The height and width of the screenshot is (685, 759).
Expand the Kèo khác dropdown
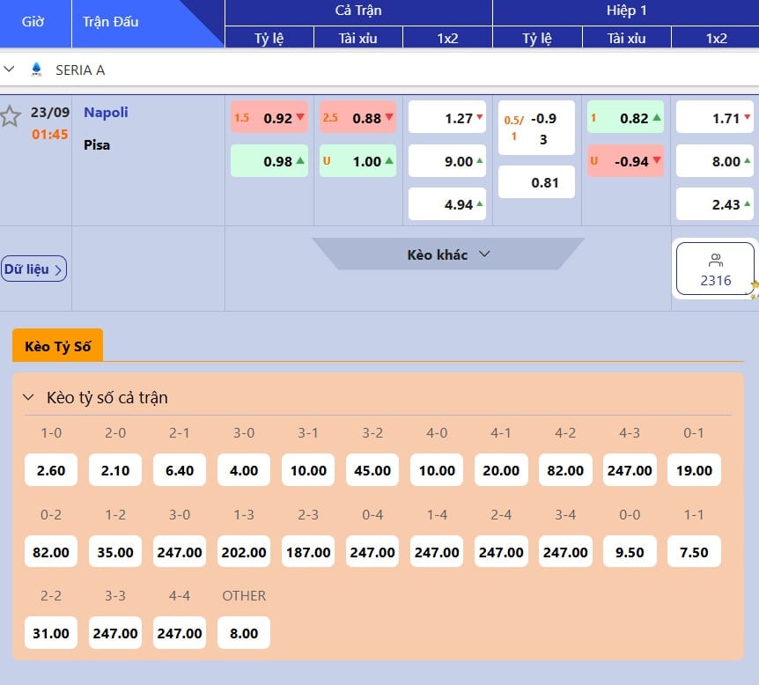(448, 254)
